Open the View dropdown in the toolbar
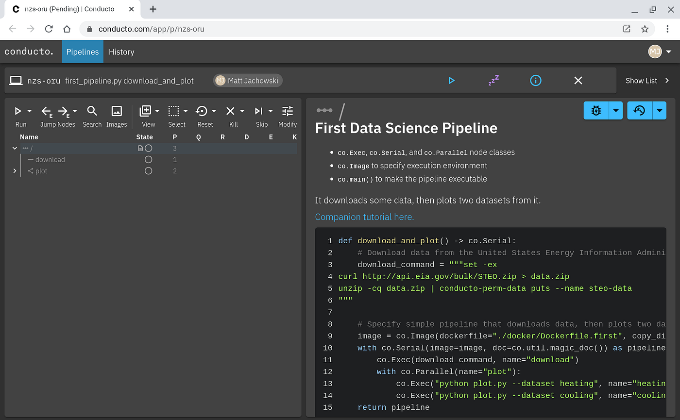 tap(157, 110)
